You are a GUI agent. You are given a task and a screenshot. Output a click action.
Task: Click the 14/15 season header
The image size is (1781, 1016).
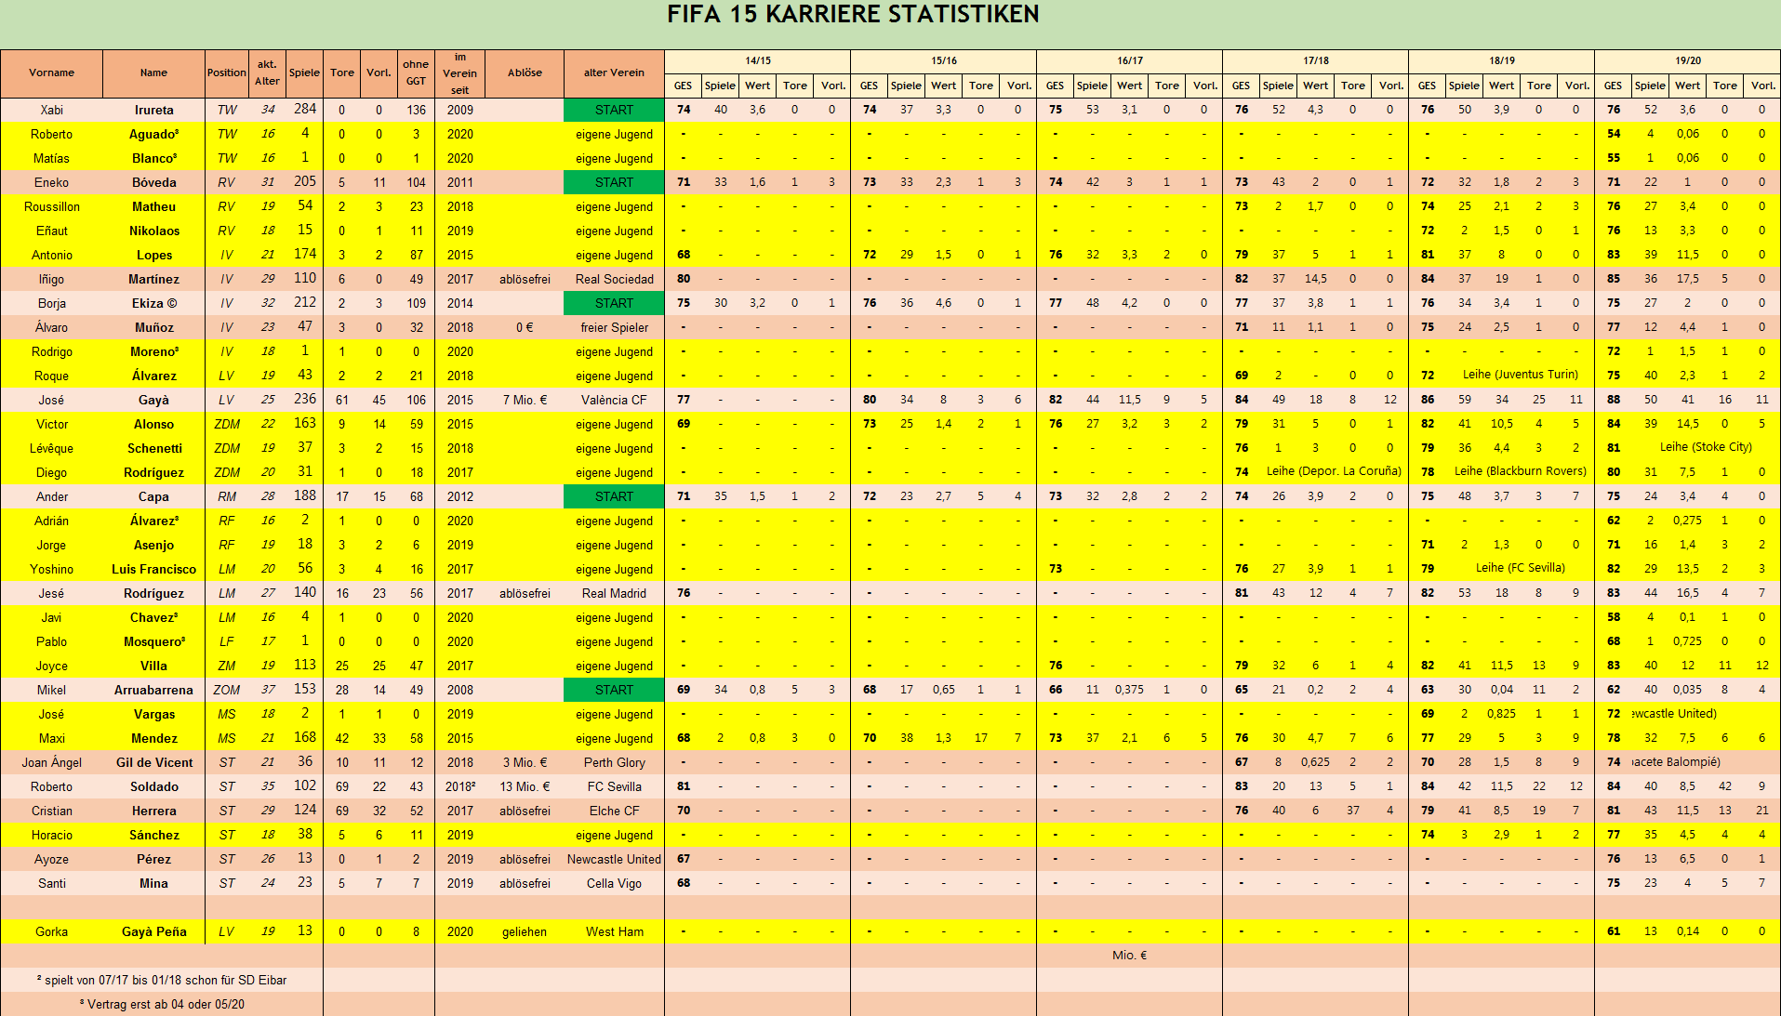pos(757,60)
